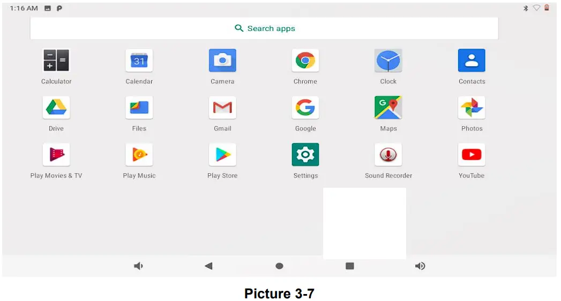Open the Chrome browser

tap(305, 60)
